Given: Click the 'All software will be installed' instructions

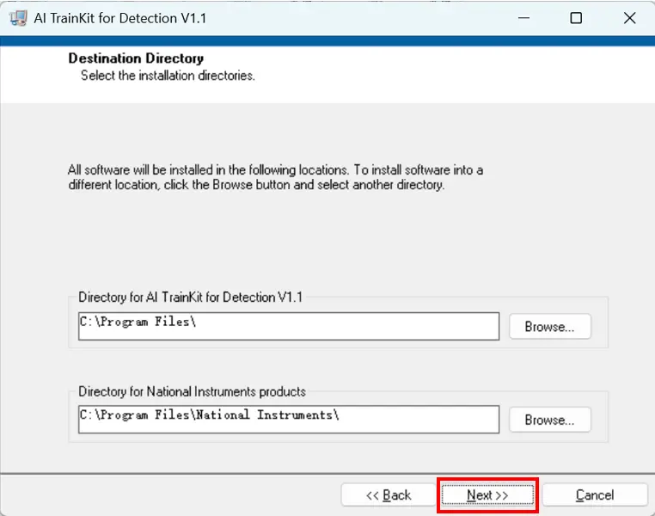Looking at the screenshot, I should coord(275,177).
